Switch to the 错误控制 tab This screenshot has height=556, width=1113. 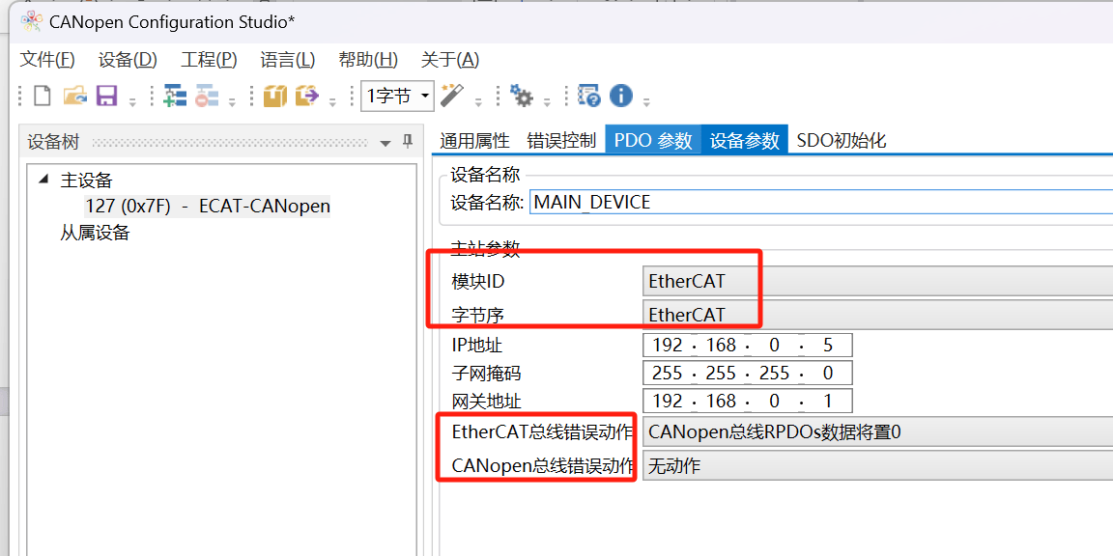tap(561, 140)
